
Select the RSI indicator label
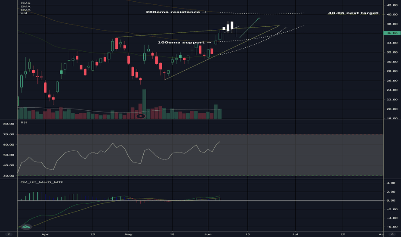pos(24,122)
